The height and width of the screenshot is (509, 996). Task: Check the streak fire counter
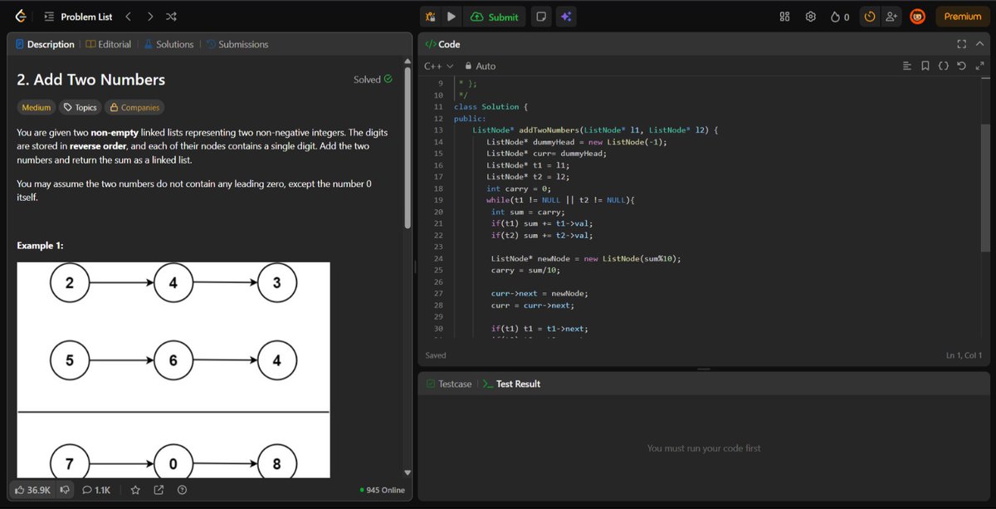coord(840,17)
